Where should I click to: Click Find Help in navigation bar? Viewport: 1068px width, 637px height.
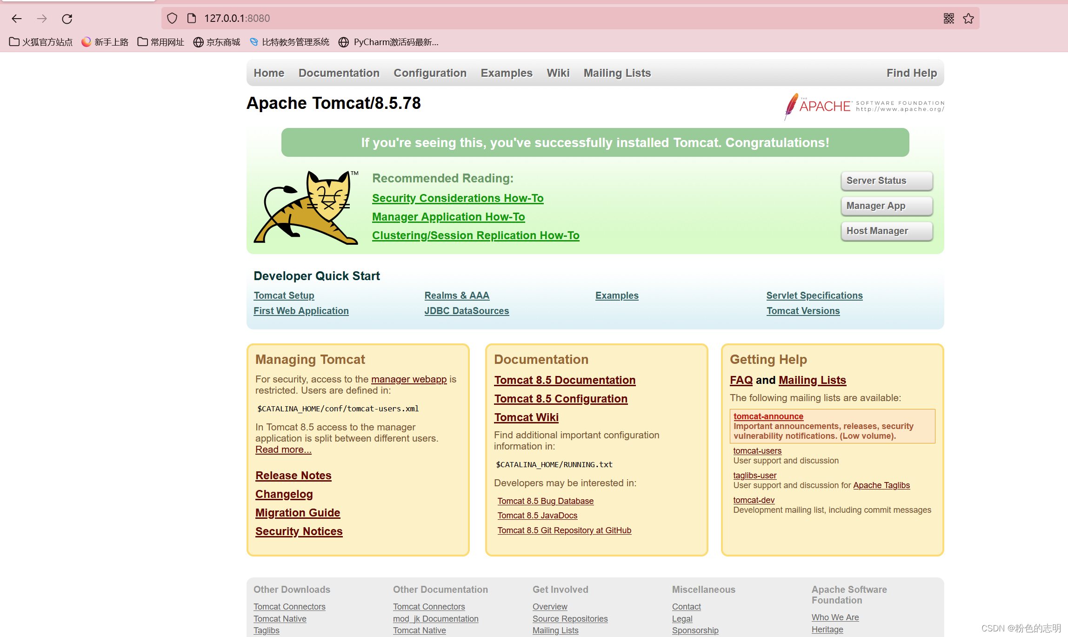(x=911, y=73)
